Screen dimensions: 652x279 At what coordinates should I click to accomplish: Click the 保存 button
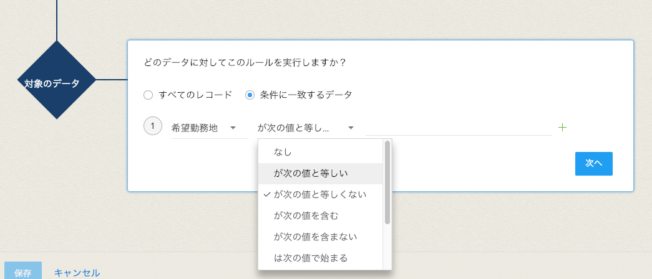[x=23, y=271]
